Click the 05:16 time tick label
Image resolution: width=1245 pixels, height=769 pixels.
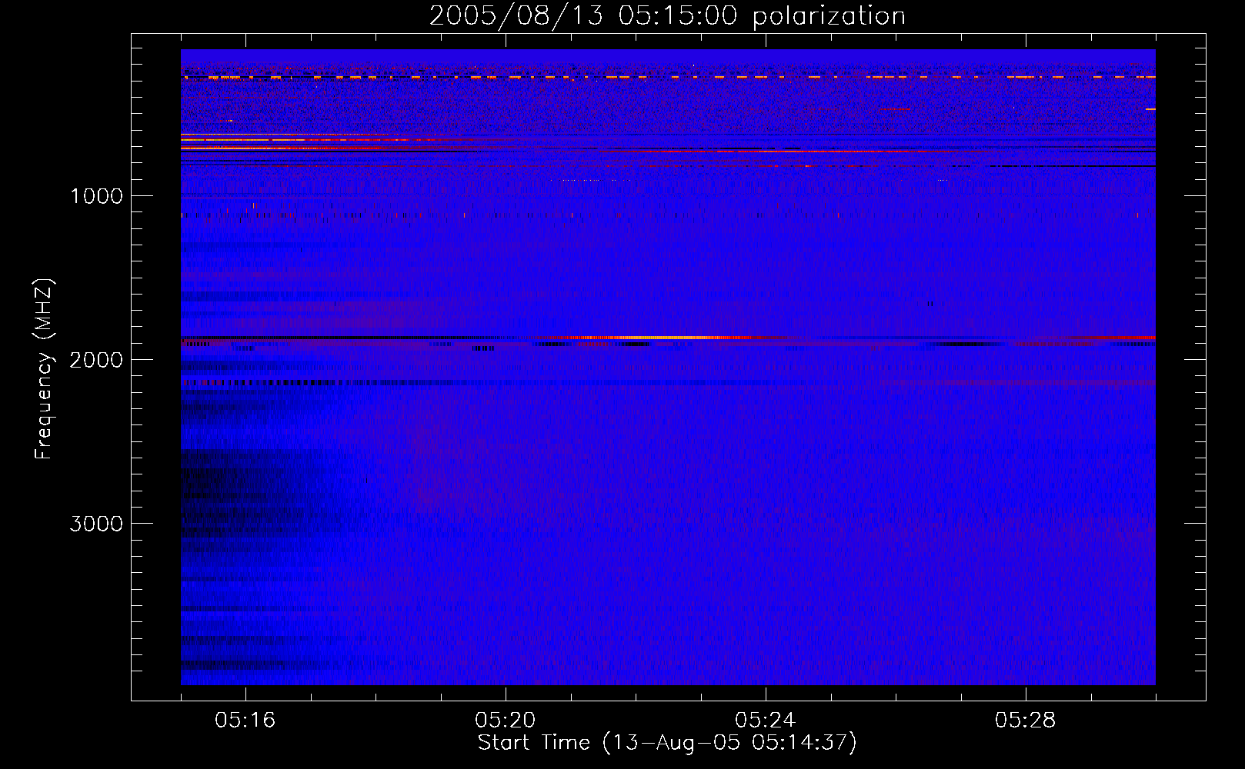point(245,721)
